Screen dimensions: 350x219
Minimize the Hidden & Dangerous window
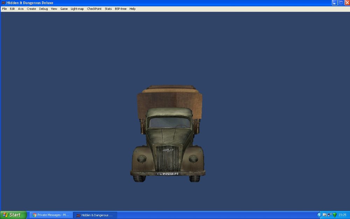[334, 3]
